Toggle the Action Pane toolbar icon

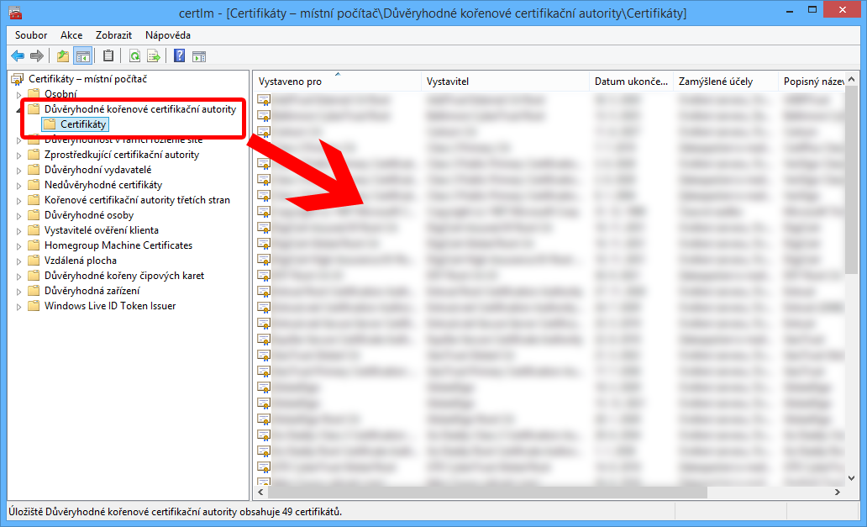tap(199, 56)
